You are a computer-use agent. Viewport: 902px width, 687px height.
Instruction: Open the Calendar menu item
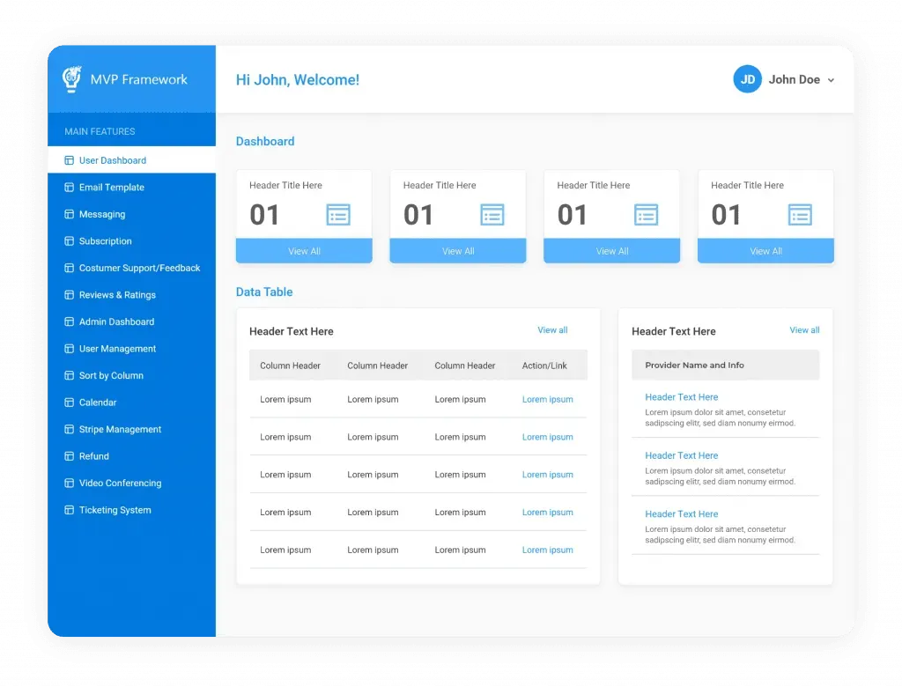click(x=132, y=403)
